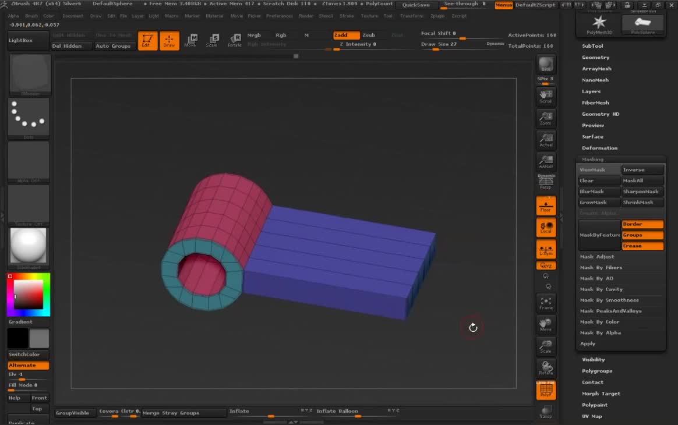Select the Move transform icon in top shelf
The height and width of the screenshot is (425, 678).
pyautogui.click(x=190, y=41)
